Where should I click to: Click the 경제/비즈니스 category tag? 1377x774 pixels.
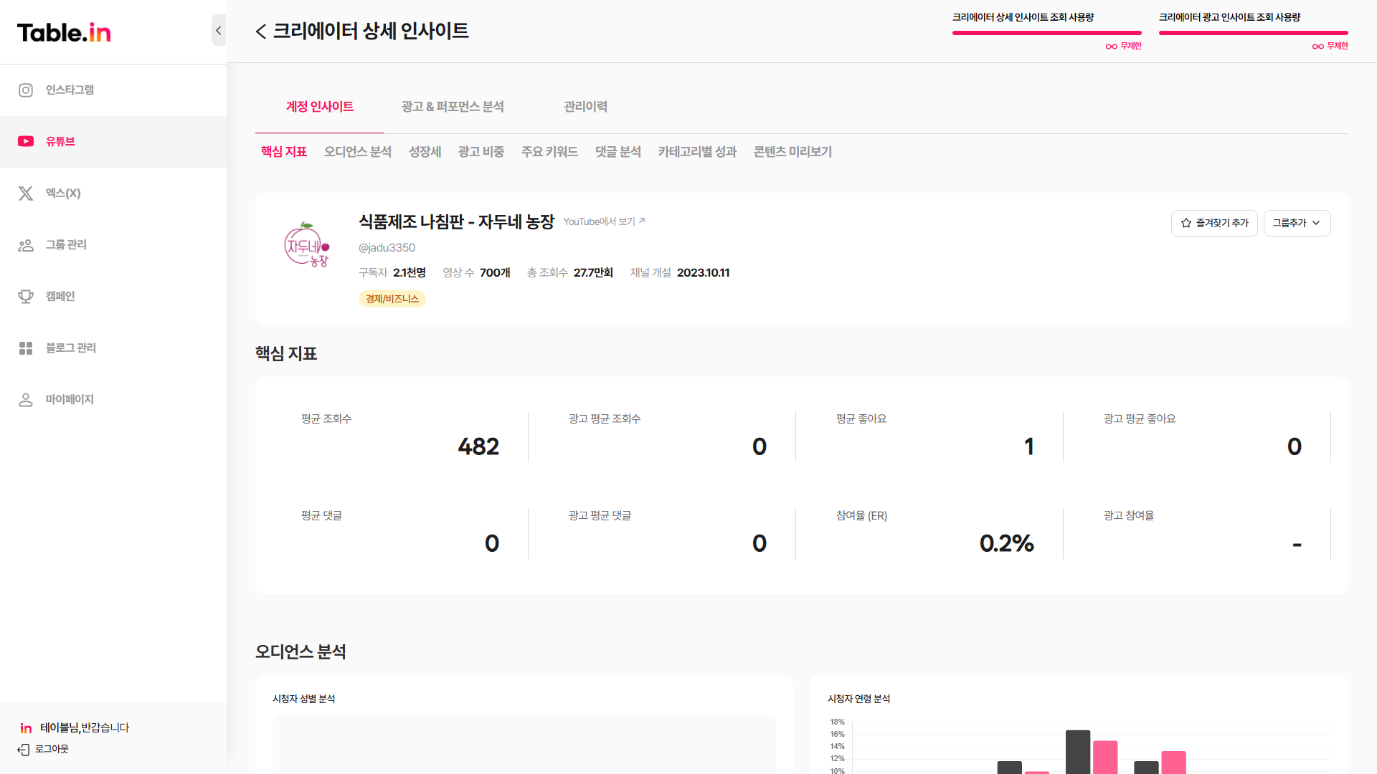[x=392, y=299]
